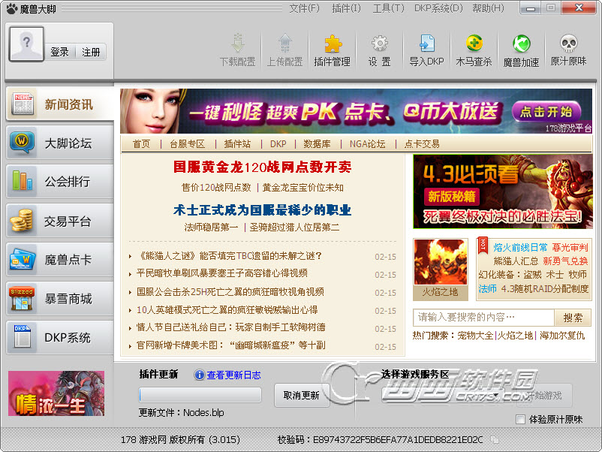The height and width of the screenshot is (452, 602).
Task: Open the DKP系统 sidebar section
Action: [60, 337]
